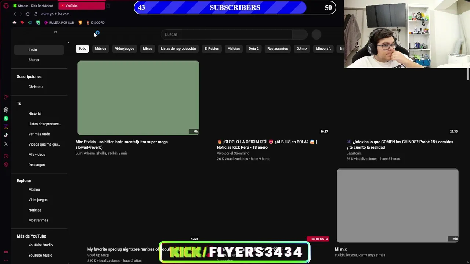470x264 pixels.
Task: Open the teal cube bookmark icon
Action: point(30,23)
